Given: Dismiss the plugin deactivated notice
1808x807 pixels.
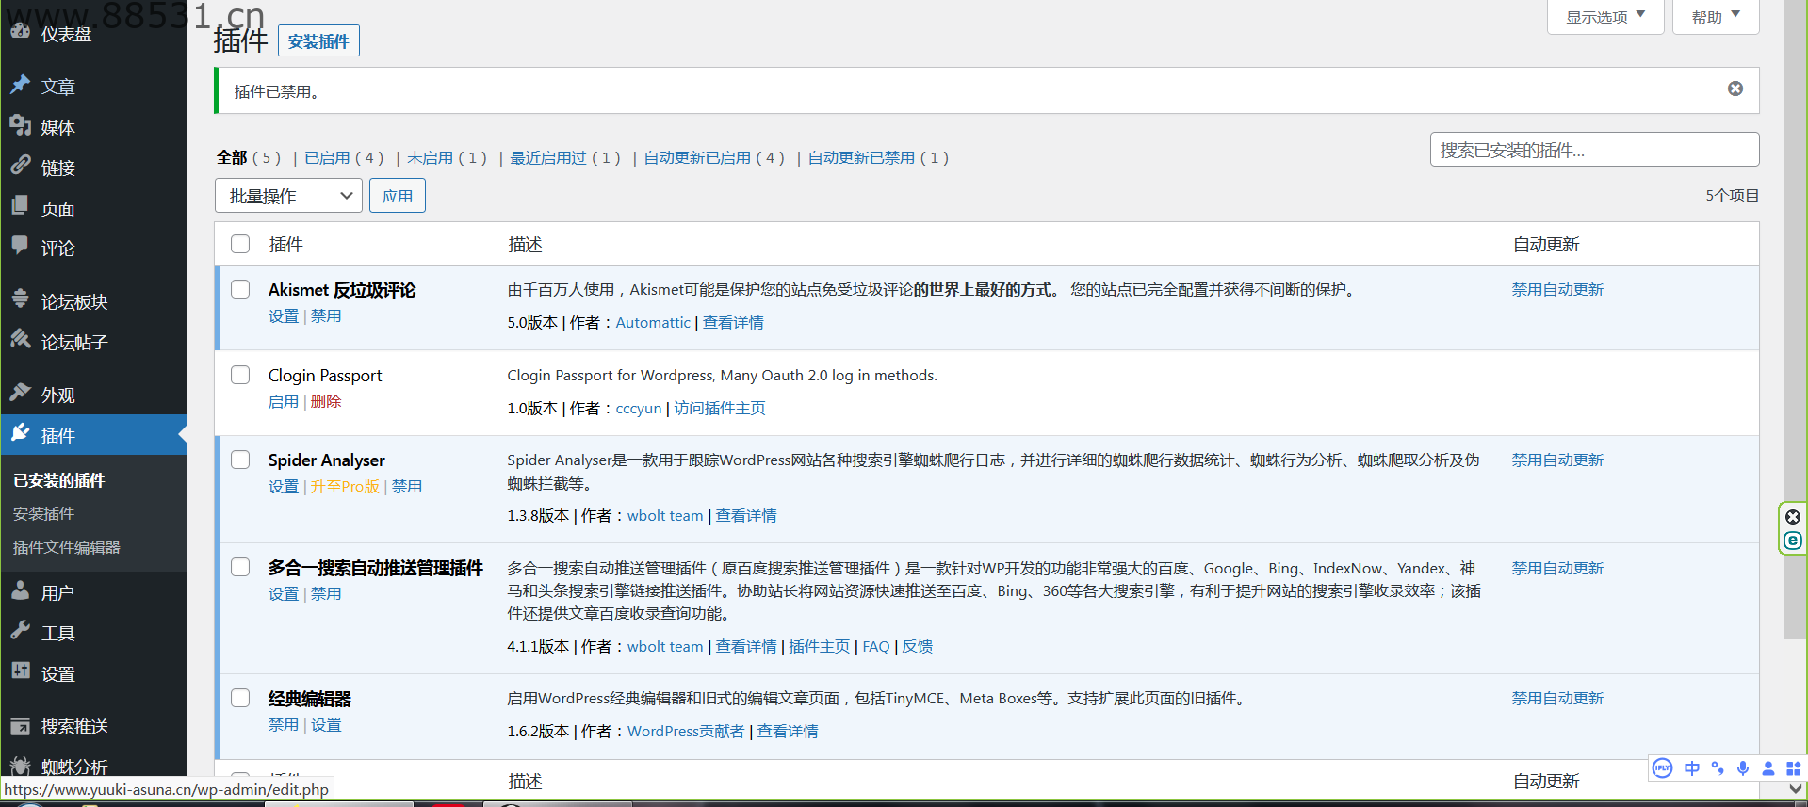Looking at the screenshot, I should tap(1735, 89).
